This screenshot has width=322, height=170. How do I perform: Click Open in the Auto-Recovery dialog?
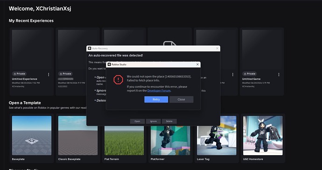(137, 121)
